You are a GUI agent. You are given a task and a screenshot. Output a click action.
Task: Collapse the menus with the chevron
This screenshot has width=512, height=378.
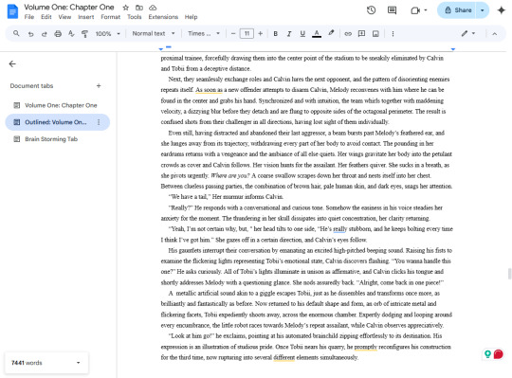(x=494, y=33)
